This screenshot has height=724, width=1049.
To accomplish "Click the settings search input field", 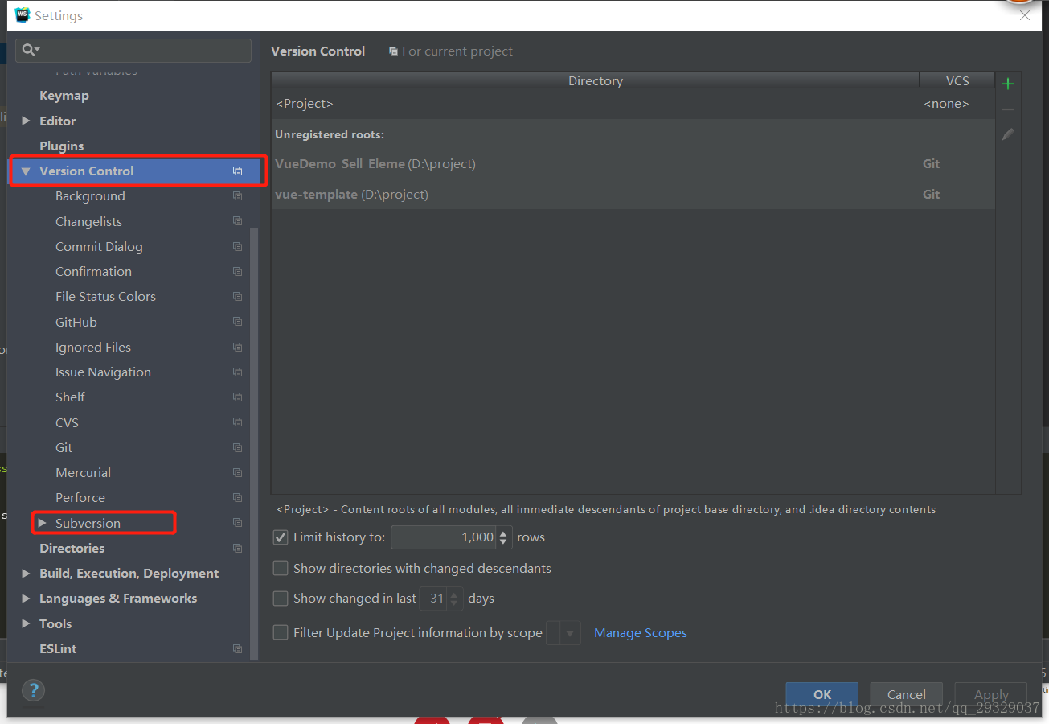I will [x=133, y=50].
